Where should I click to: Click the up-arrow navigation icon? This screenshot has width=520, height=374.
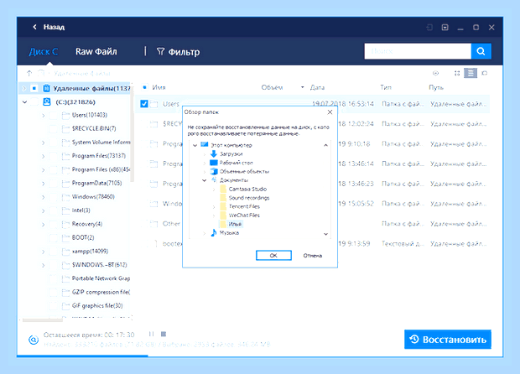coord(29,73)
